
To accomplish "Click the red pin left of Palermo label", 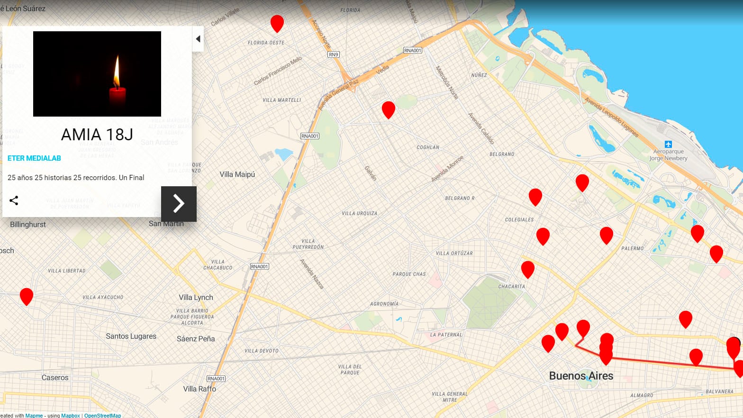I will (x=607, y=234).
